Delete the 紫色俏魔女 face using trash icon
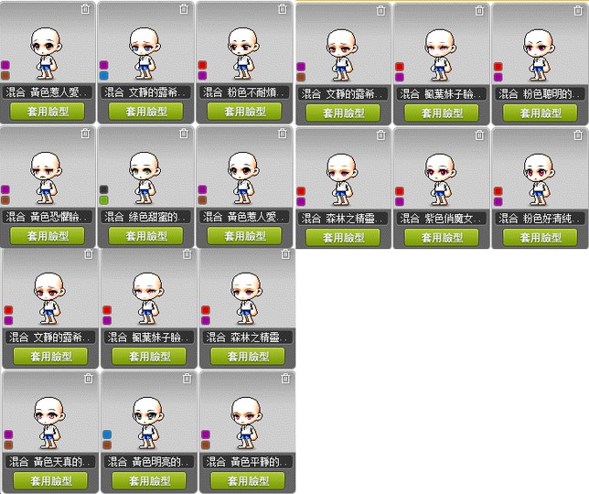Screen dimensions: 589x494 (x=479, y=134)
